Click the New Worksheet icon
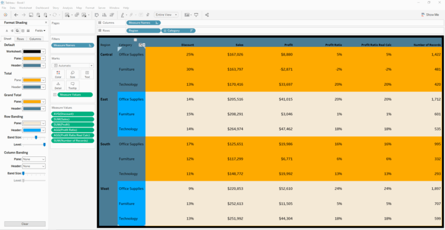 point(67,14)
